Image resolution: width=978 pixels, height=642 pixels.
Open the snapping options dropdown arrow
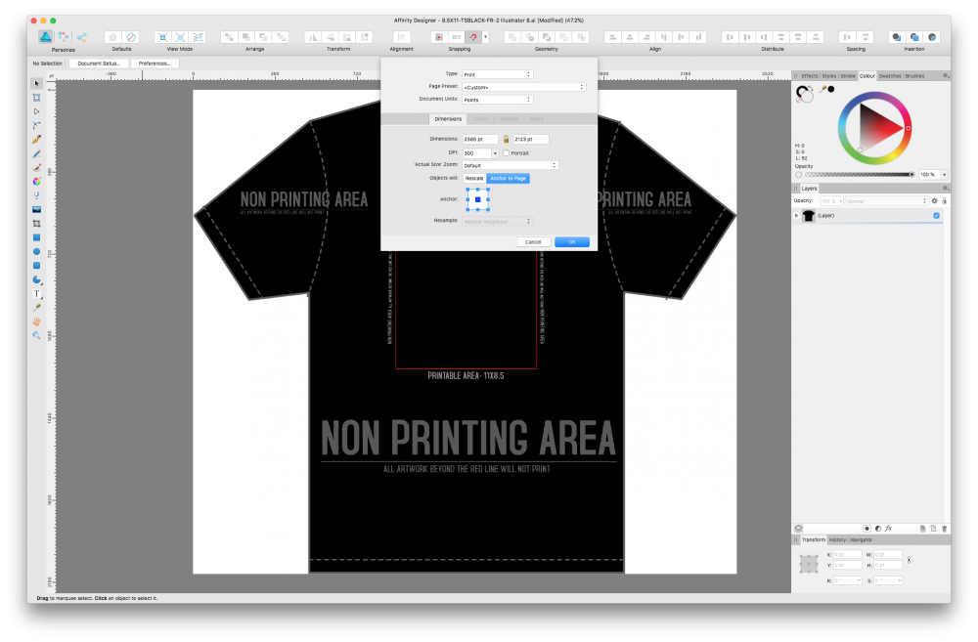pyautogui.click(x=485, y=37)
